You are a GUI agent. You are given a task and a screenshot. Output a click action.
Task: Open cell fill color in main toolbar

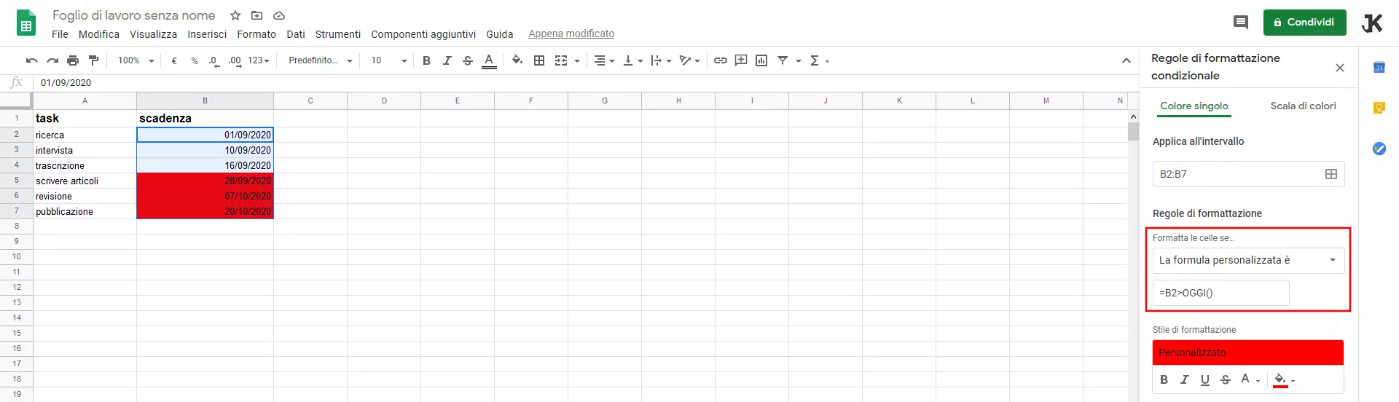(x=517, y=60)
